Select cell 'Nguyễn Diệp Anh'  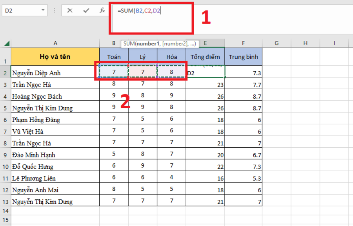click(55, 72)
